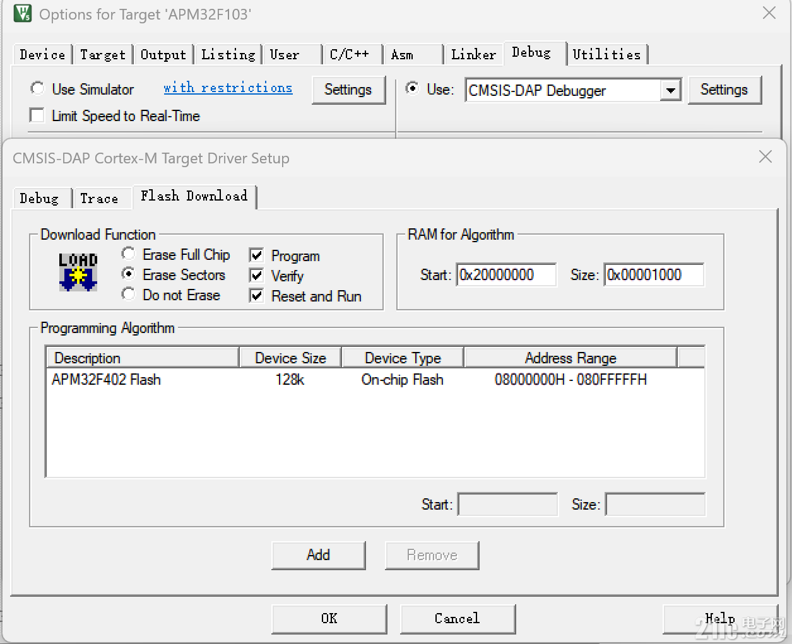This screenshot has height=644, width=792.
Task: Toggle the Reset and Run checkbox
Action: (x=256, y=296)
